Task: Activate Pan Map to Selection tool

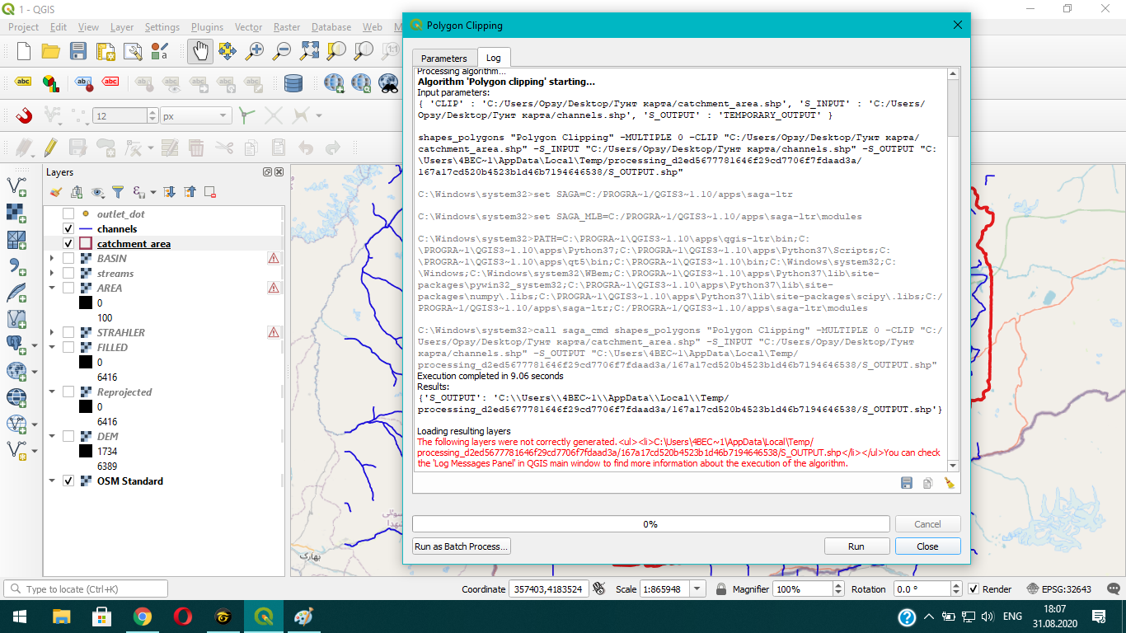Action: click(x=228, y=51)
